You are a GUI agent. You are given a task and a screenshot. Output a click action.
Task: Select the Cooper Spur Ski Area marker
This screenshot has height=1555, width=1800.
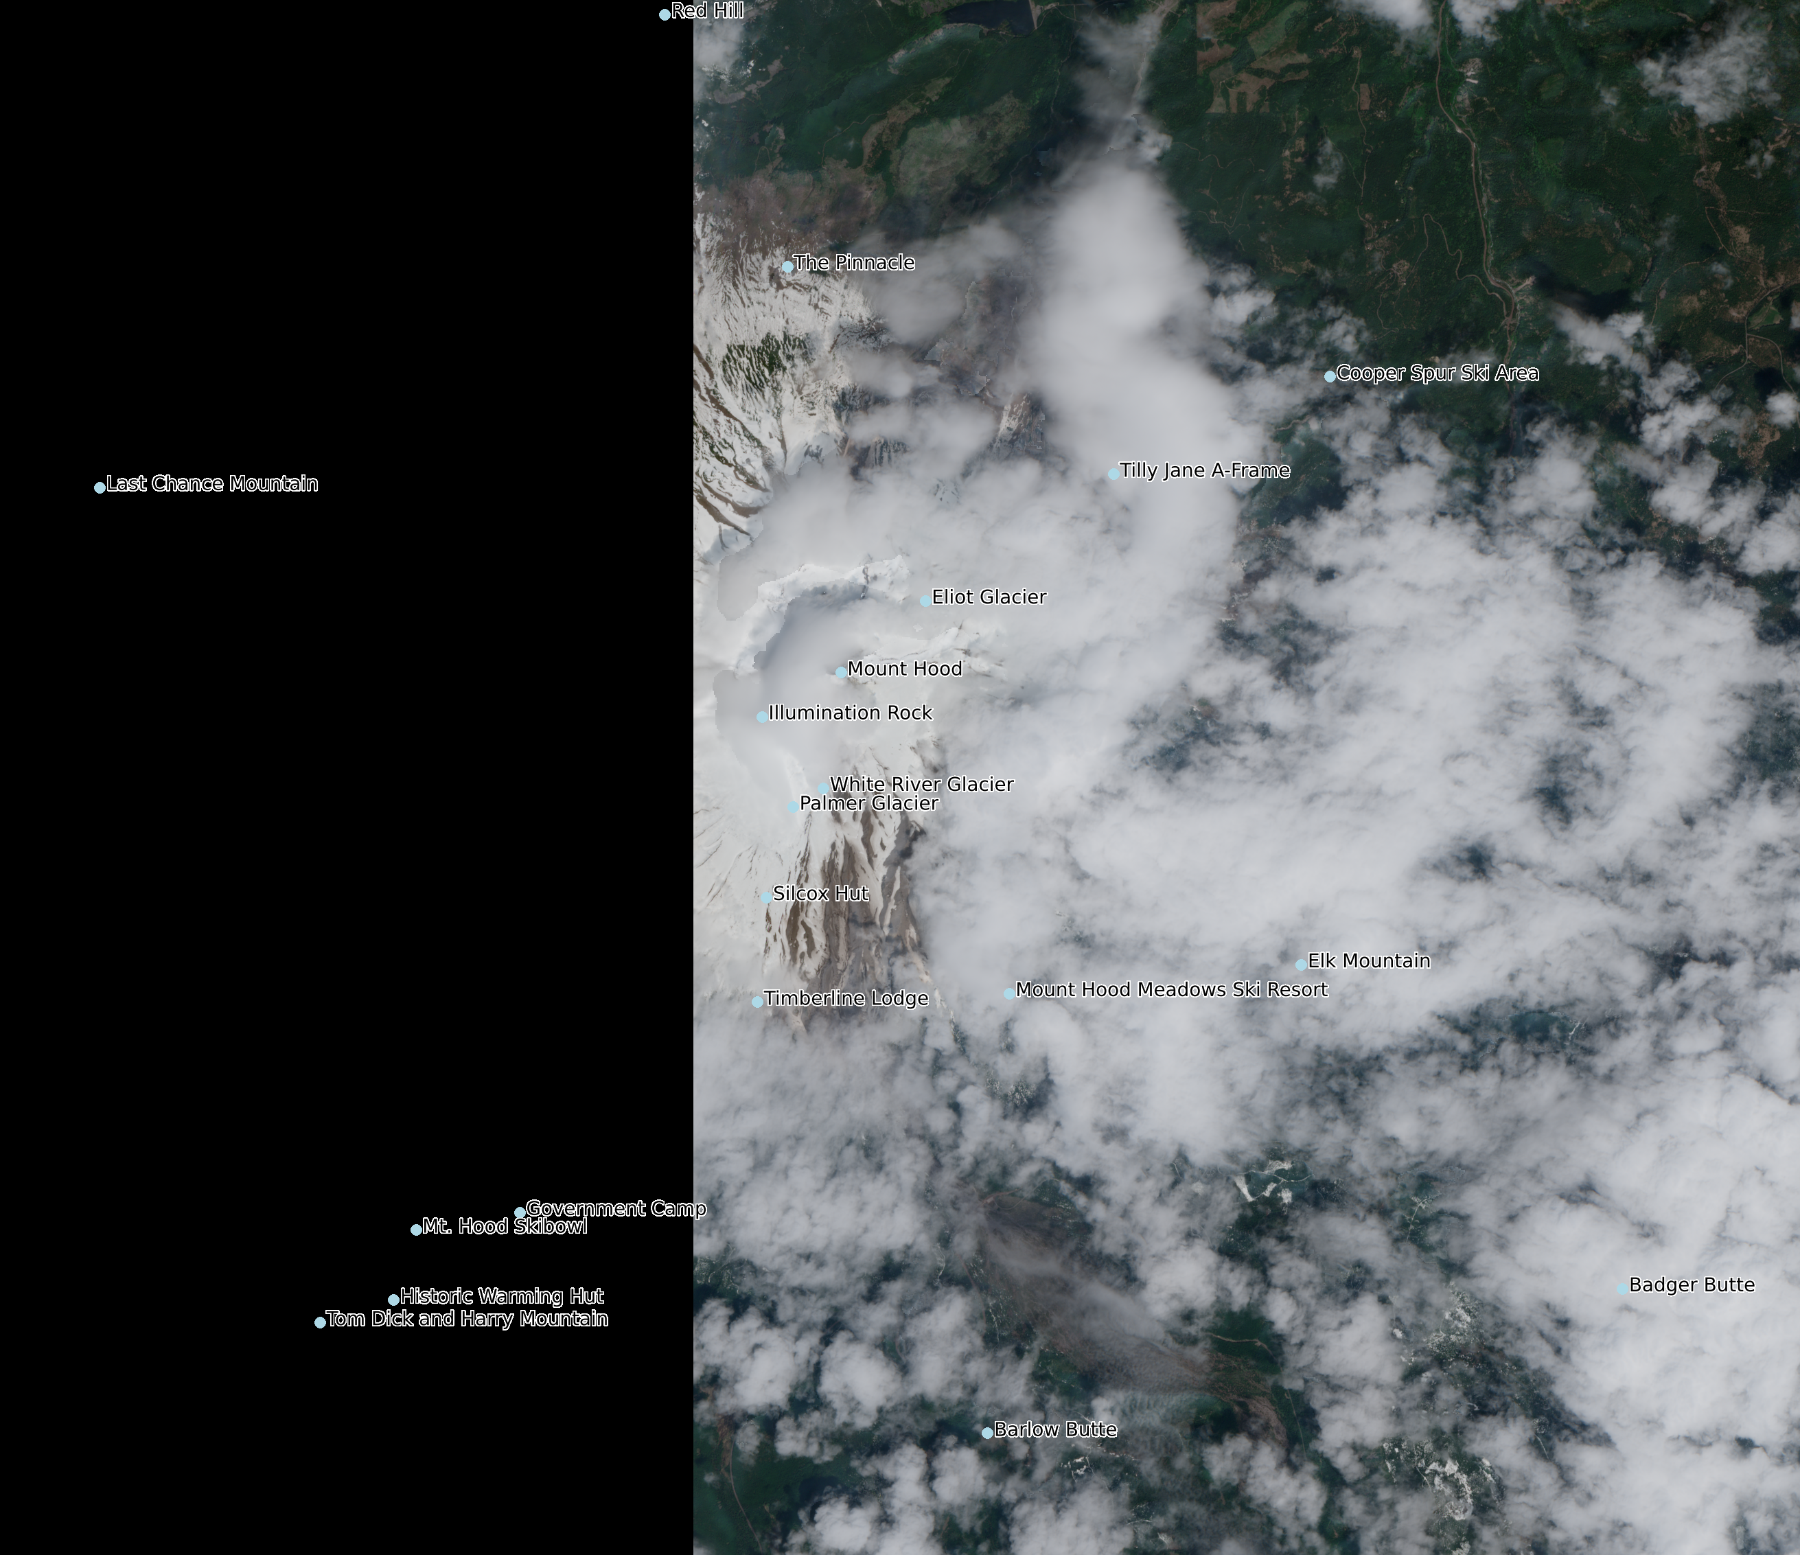pyautogui.click(x=1330, y=376)
